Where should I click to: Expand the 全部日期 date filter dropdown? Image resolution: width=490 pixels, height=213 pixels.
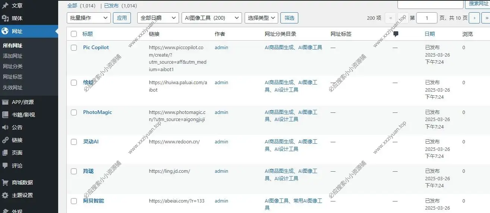click(x=158, y=18)
